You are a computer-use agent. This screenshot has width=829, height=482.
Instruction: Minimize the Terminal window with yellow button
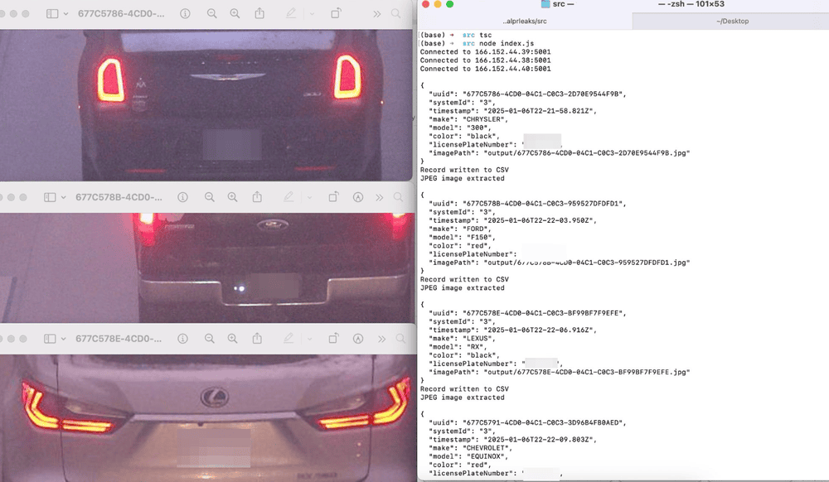click(x=438, y=4)
